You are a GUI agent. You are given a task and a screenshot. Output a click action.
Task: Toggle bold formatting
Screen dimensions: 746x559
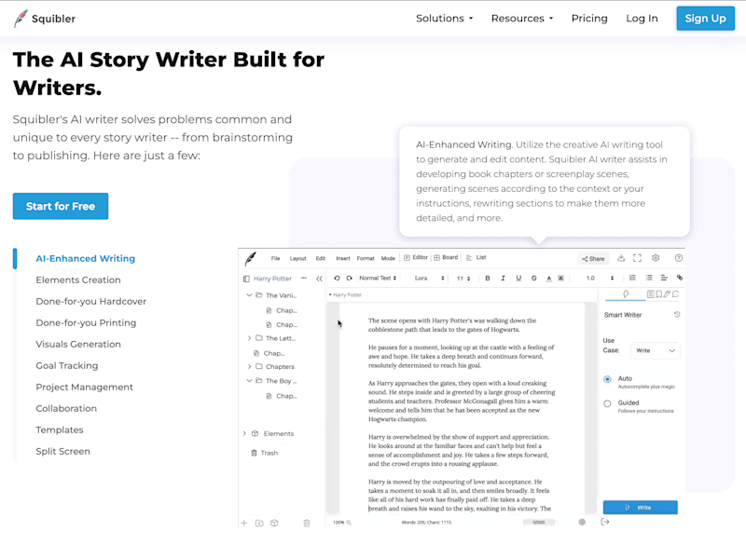point(487,278)
